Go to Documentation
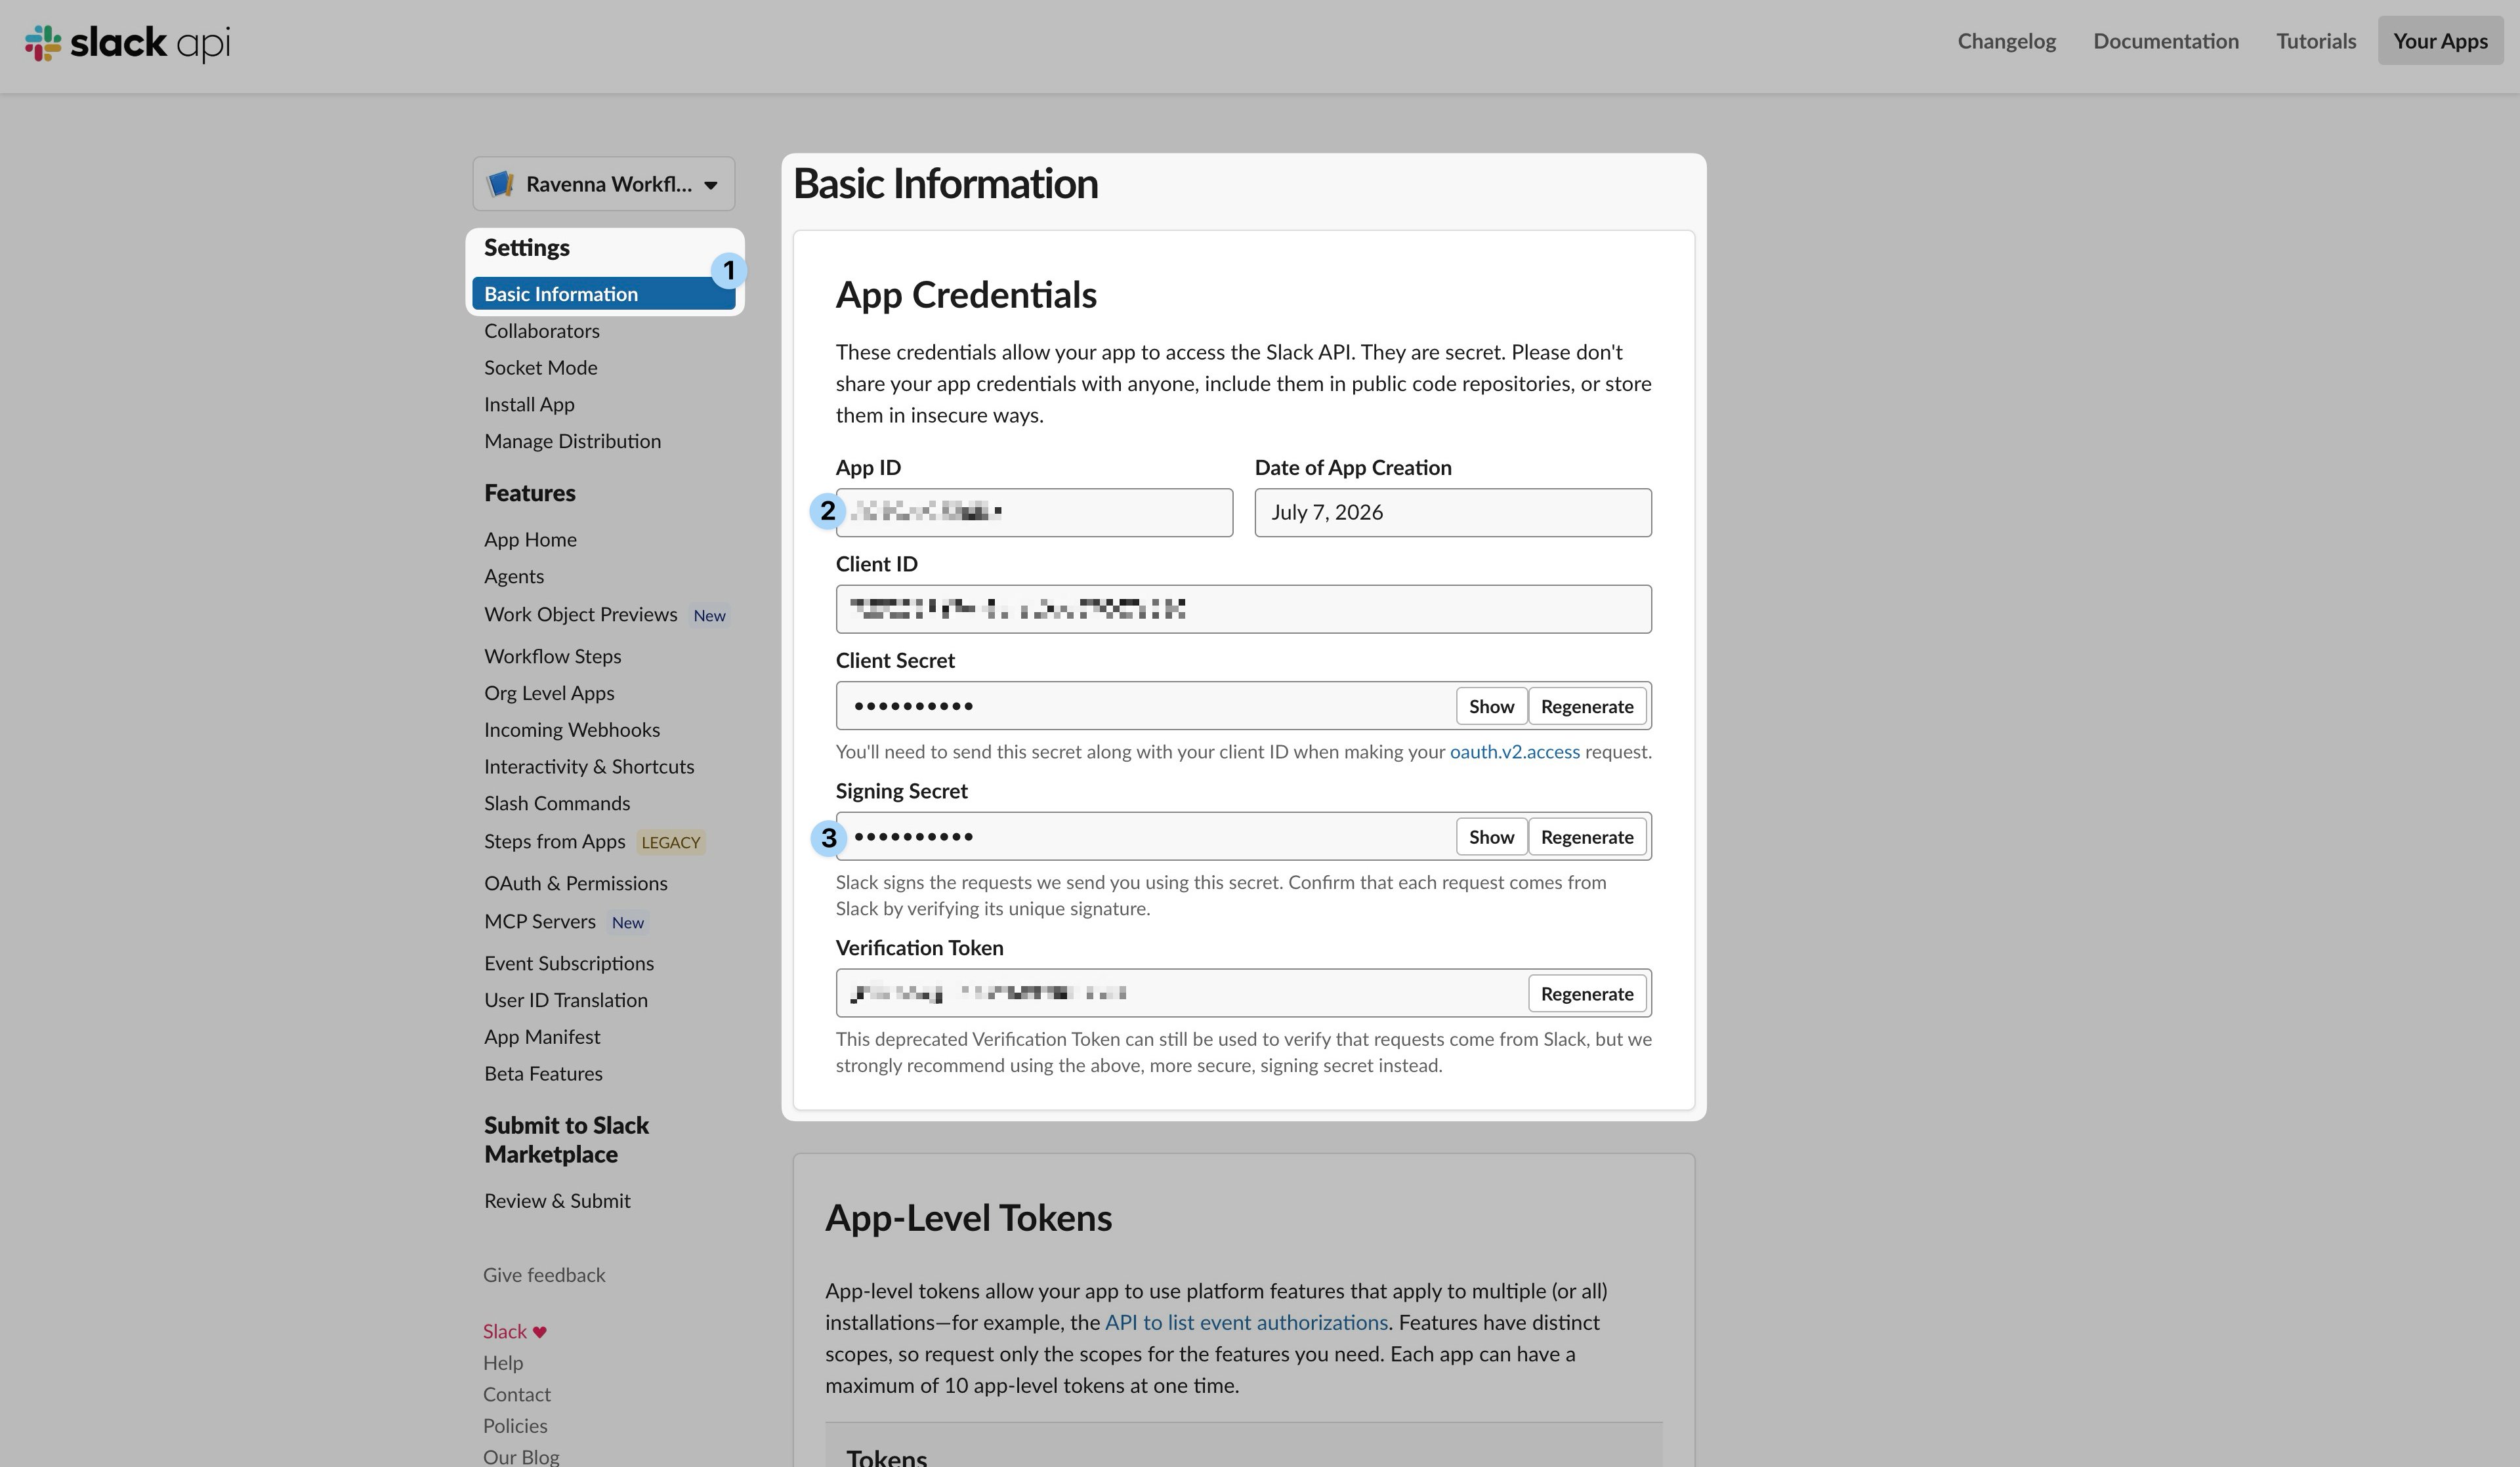2520x1467 pixels. pyautogui.click(x=2166, y=41)
